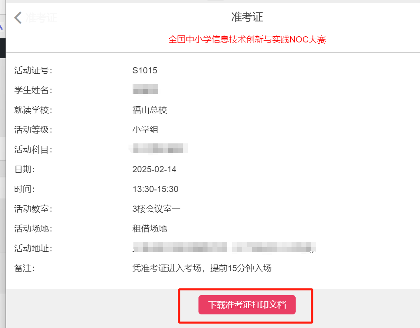The width and height of the screenshot is (420, 328).
Task: Click the time value 13:30-15:30
Action: (x=155, y=189)
